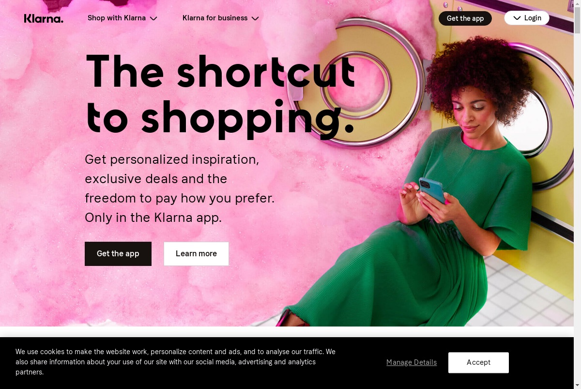Open the Login dropdown menu

pyautogui.click(x=527, y=18)
